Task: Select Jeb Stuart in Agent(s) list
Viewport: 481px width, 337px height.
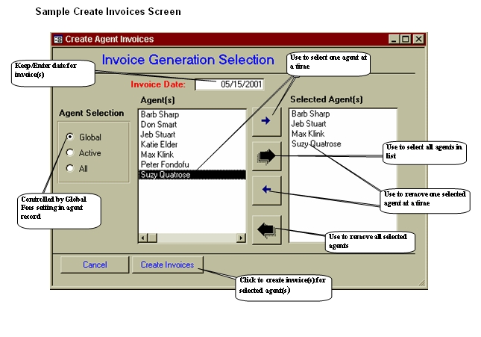Action: tap(192, 135)
